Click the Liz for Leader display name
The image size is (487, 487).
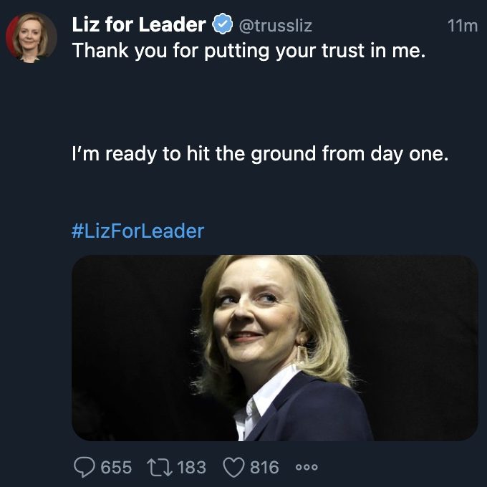[x=138, y=25]
